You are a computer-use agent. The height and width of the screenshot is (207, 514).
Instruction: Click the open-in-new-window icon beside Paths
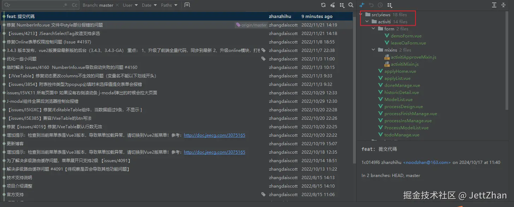coord(187,5)
